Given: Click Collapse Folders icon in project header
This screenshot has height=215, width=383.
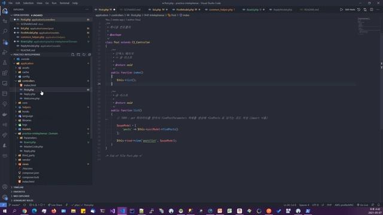Looking at the screenshot, I should pyautogui.click(x=89, y=54).
